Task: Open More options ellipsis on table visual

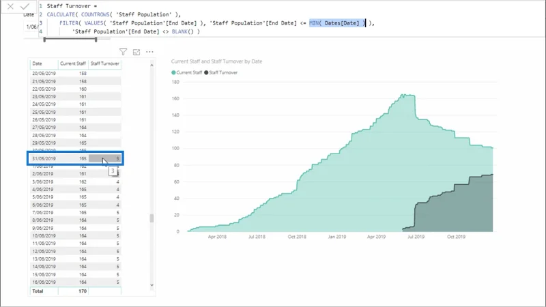Action: click(149, 52)
